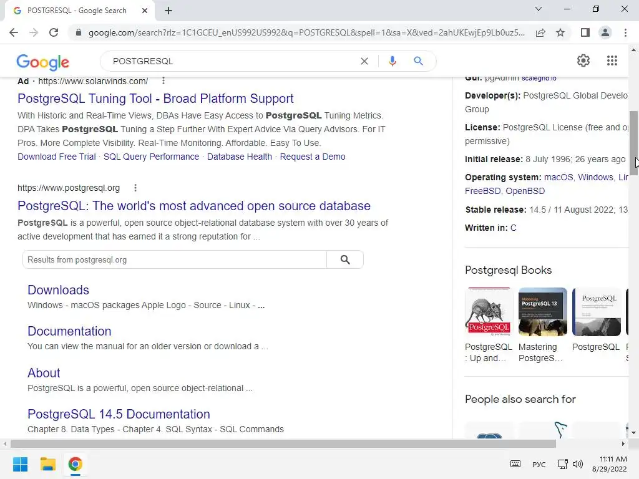
Task: Open the Chrome side panel
Action: 585,32
